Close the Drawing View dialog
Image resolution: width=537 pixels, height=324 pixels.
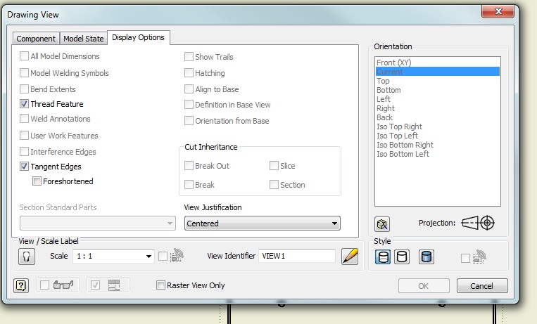(x=498, y=11)
